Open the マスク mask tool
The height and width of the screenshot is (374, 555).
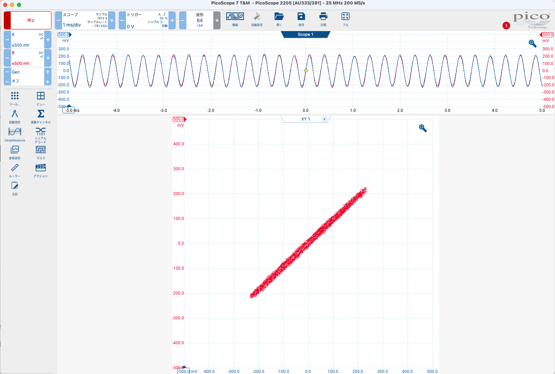click(41, 152)
